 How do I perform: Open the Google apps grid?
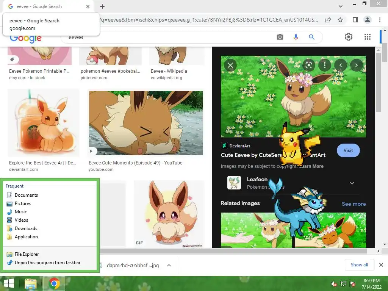coord(368,37)
